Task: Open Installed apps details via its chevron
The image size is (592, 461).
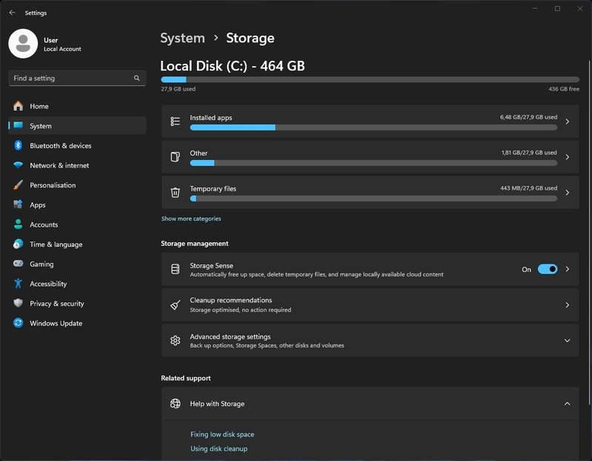Action: (567, 122)
